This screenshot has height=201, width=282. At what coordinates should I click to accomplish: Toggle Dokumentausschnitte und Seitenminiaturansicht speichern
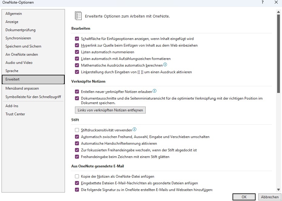77,98
